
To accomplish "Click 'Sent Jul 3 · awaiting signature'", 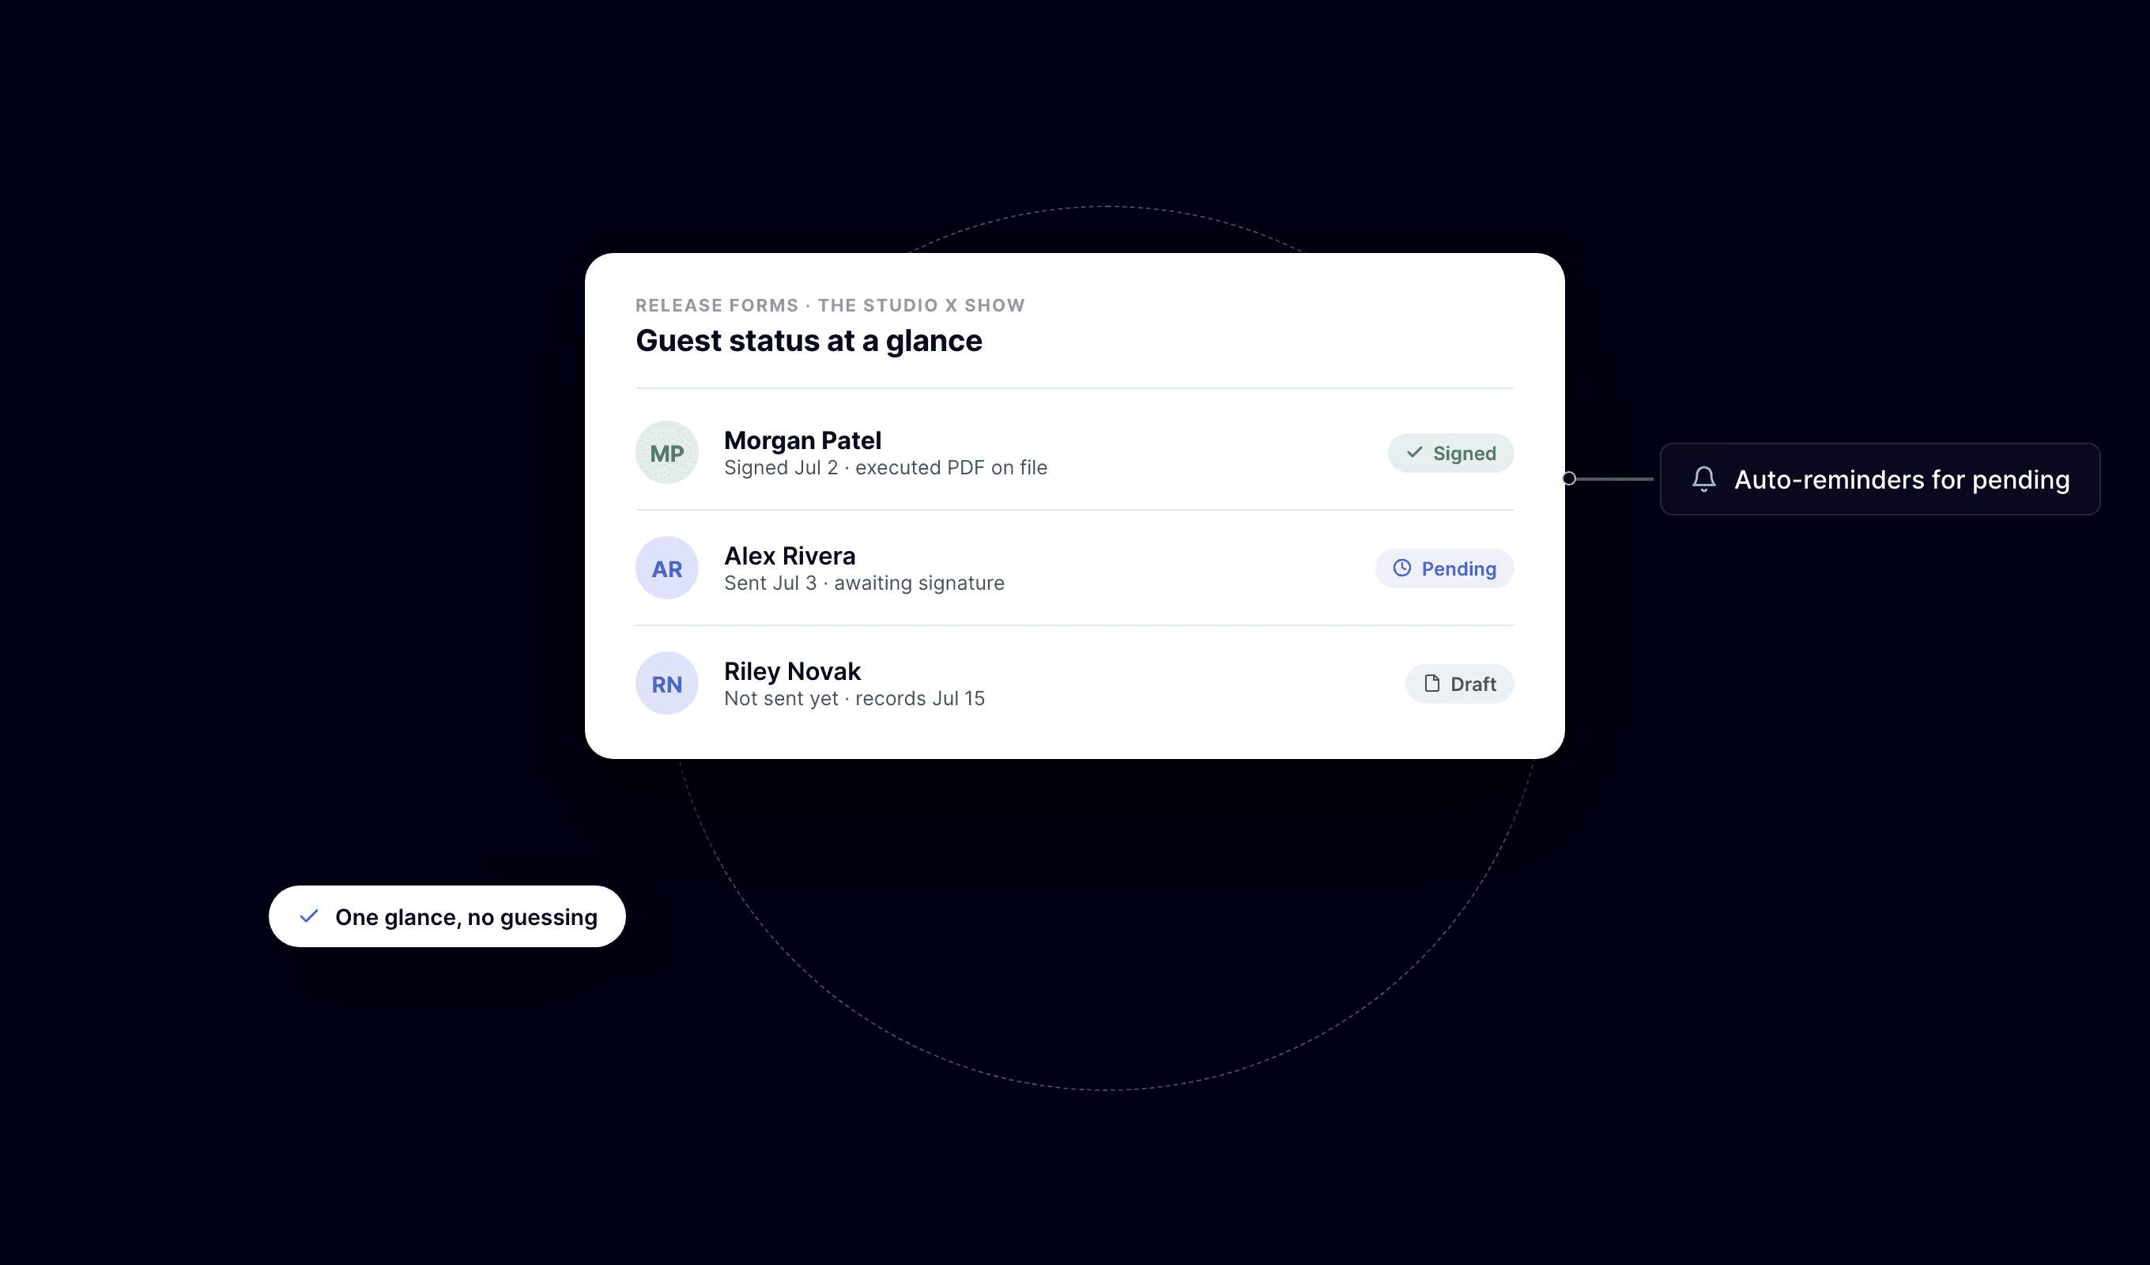I will 864,583.
